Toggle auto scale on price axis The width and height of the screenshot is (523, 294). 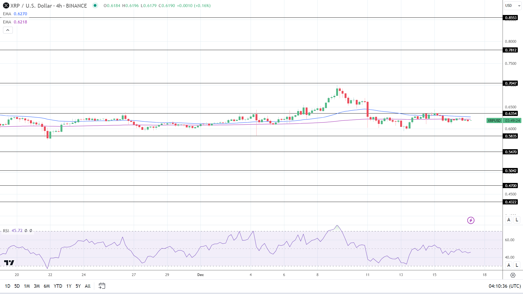pos(509,220)
